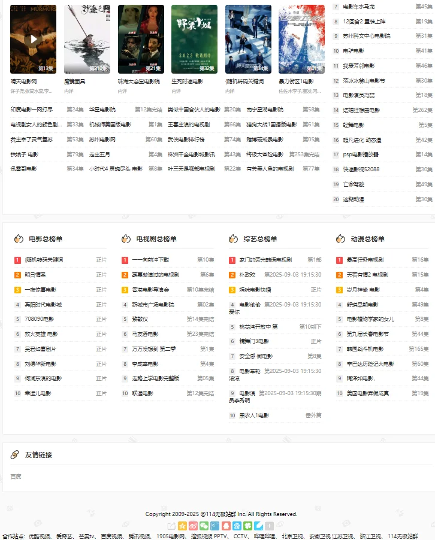Open 万万没想到 第二季 entry
Image resolution: width=435 pixels, height=540 pixels.
pos(154,349)
